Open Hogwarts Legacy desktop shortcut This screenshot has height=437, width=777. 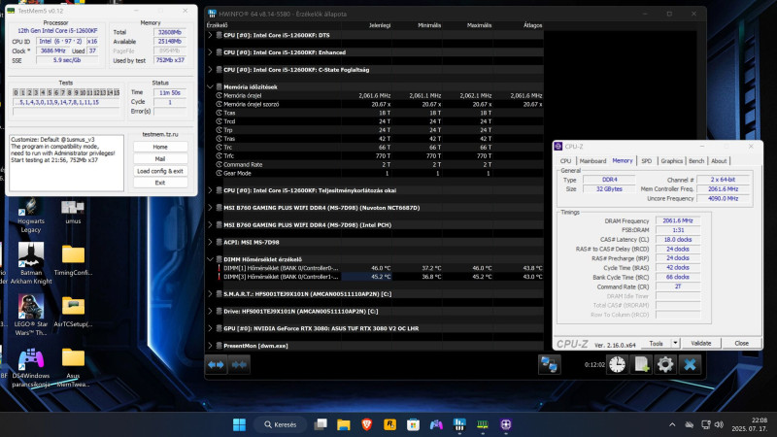pos(31,216)
